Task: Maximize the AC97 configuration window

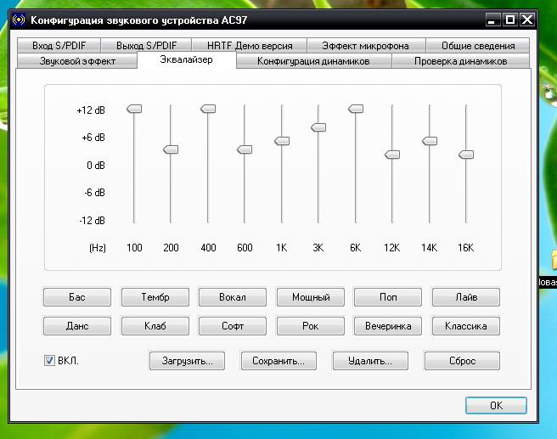Action: pyautogui.click(x=510, y=20)
